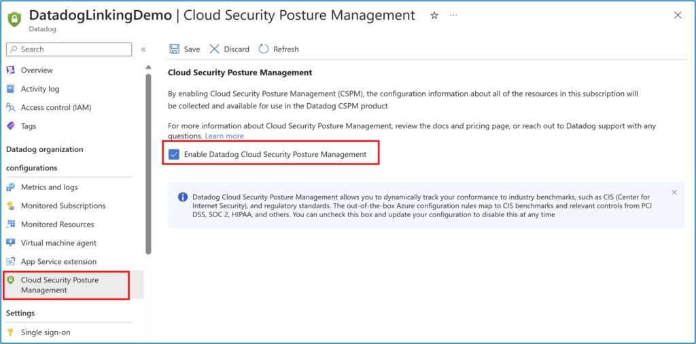The width and height of the screenshot is (696, 344).
Task: Open Virtual machine agent
Action: click(x=58, y=243)
